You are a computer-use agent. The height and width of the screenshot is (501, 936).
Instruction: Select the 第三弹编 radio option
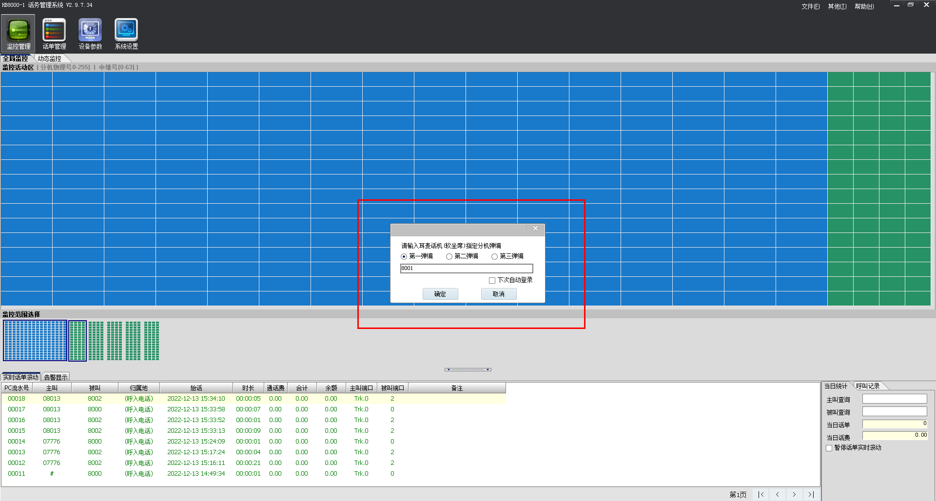(494, 256)
